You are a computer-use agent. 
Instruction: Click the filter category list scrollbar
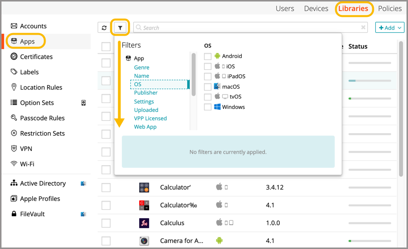(x=193, y=74)
